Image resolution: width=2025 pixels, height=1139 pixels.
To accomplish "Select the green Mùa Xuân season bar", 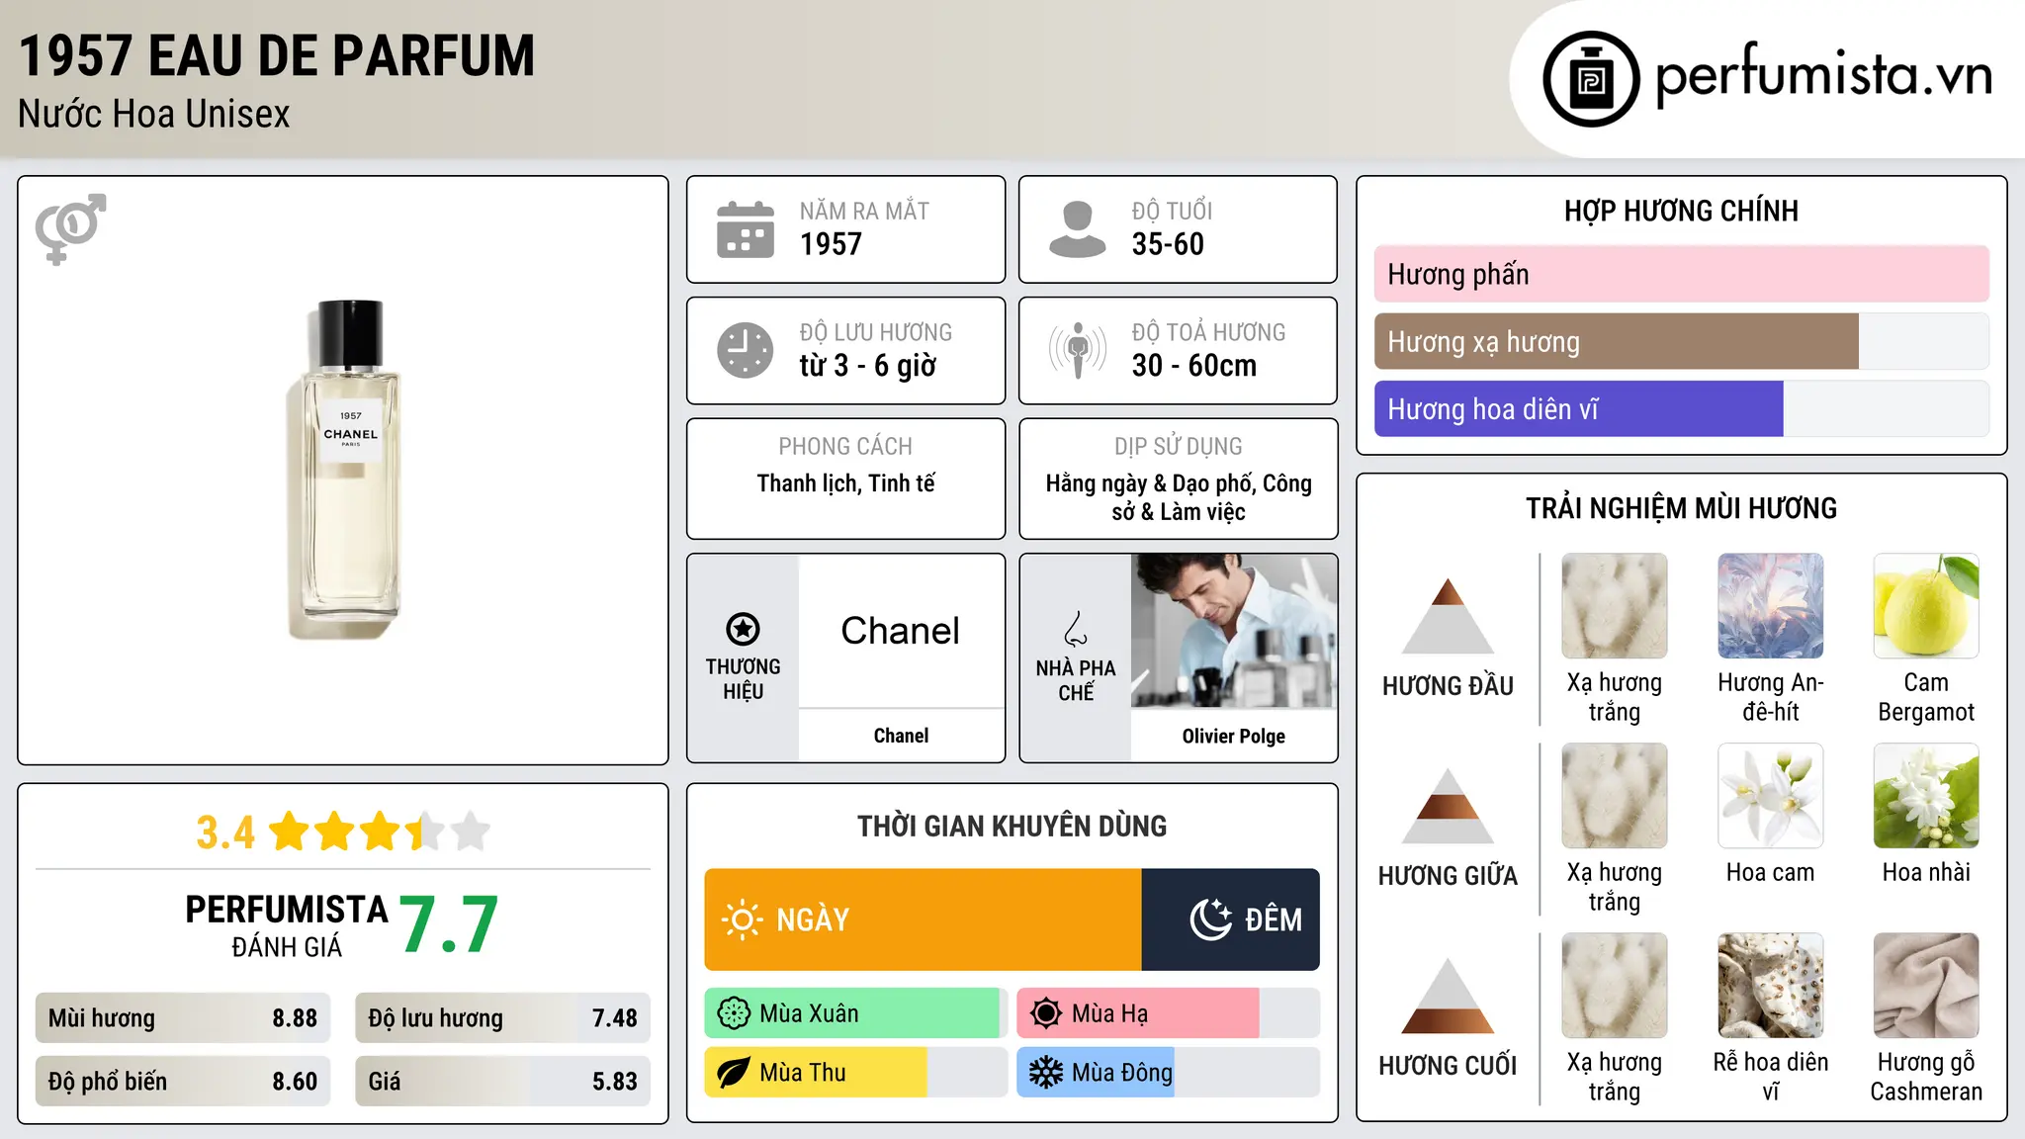I will click(x=852, y=1013).
